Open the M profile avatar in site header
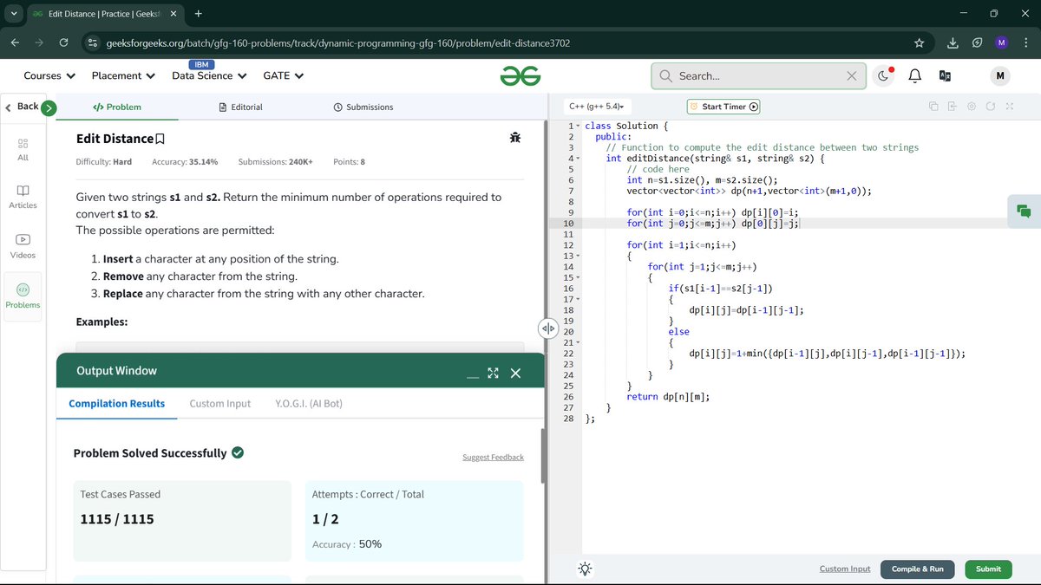This screenshot has height=585, width=1041. 1000,76
